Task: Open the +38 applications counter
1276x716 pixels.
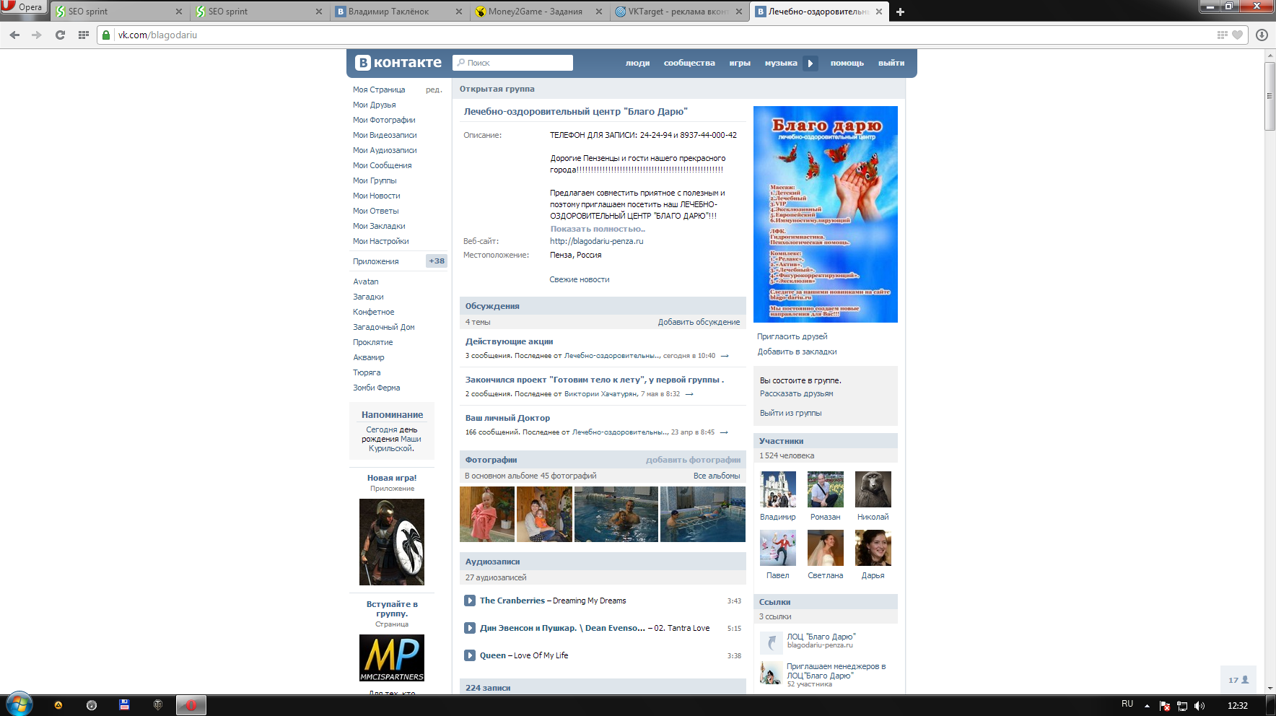Action: 437,261
